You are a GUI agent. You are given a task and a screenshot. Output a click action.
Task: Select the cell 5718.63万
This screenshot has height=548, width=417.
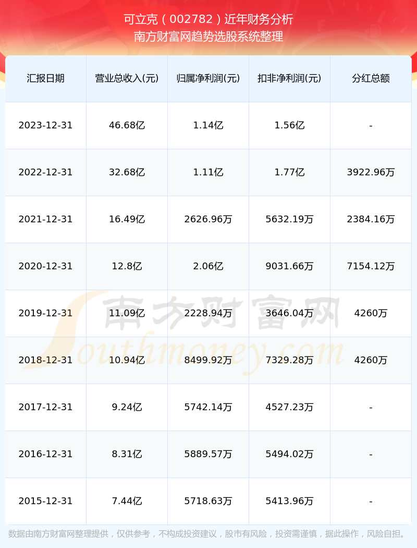pos(208,501)
